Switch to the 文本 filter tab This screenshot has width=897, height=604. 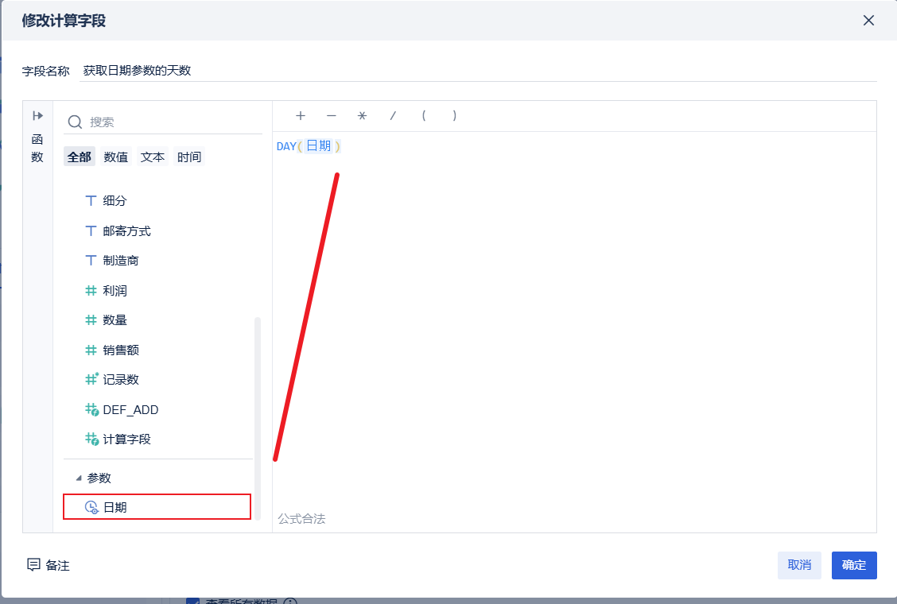pos(152,157)
